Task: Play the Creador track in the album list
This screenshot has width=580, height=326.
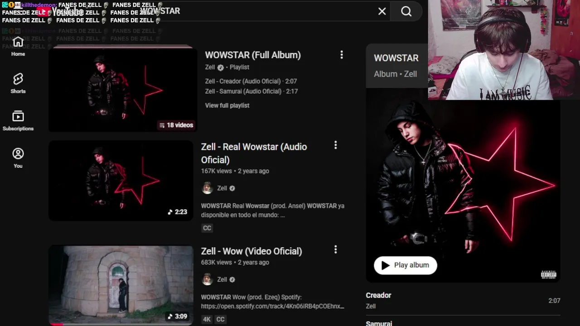Action: click(x=463, y=301)
